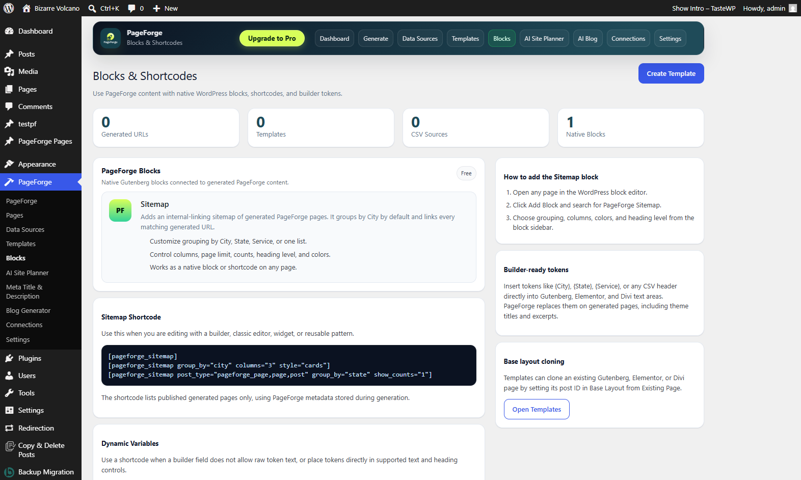This screenshot has height=480, width=801.
Task: Go to the Connections tab in header
Action: click(x=628, y=38)
